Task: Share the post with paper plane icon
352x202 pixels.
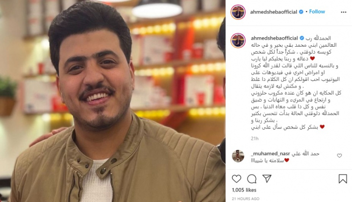Action: pyautogui.click(x=267, y=179)
